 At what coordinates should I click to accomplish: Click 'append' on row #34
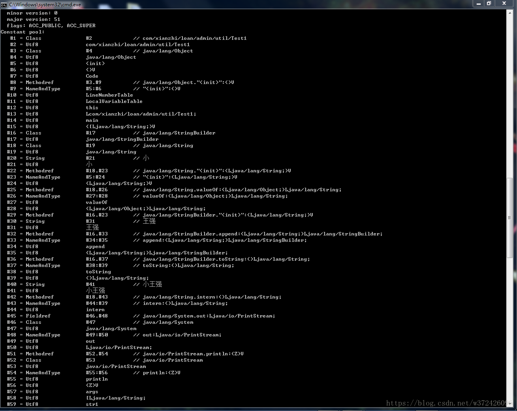(x=95, y=247)
